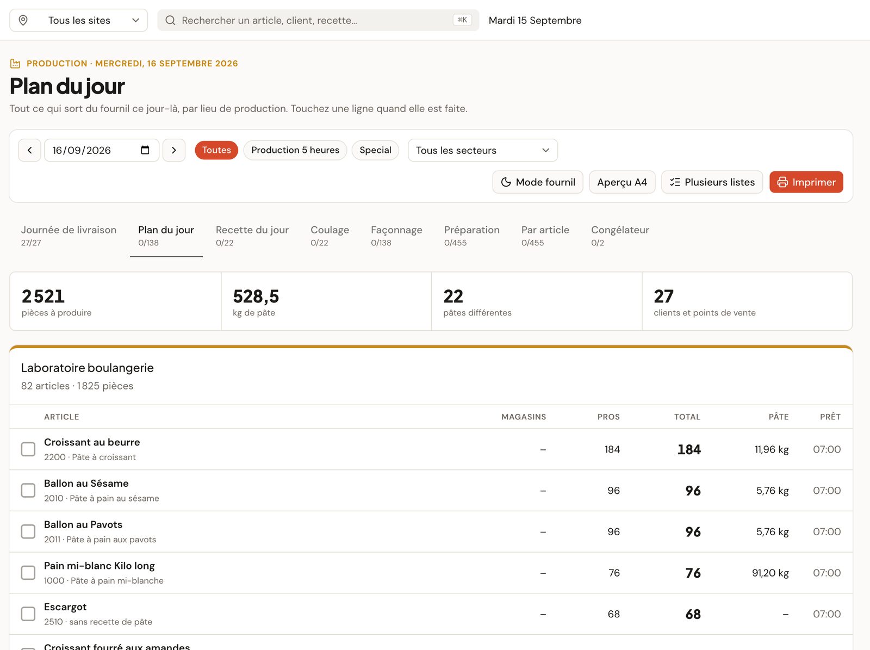This screenshot has width=870, height=650.
Task: Enable Mode fournil
Action: pos(538,182)
